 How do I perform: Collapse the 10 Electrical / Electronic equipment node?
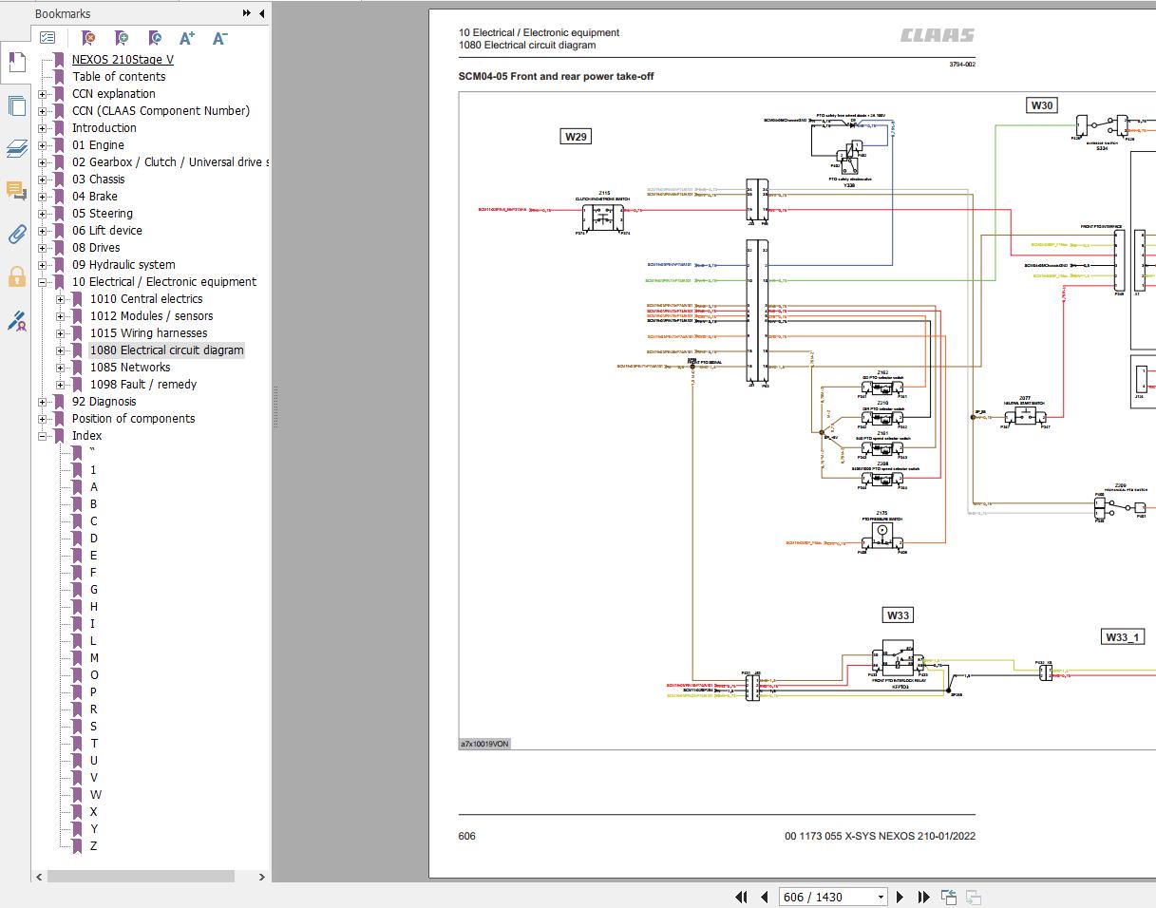42,282
